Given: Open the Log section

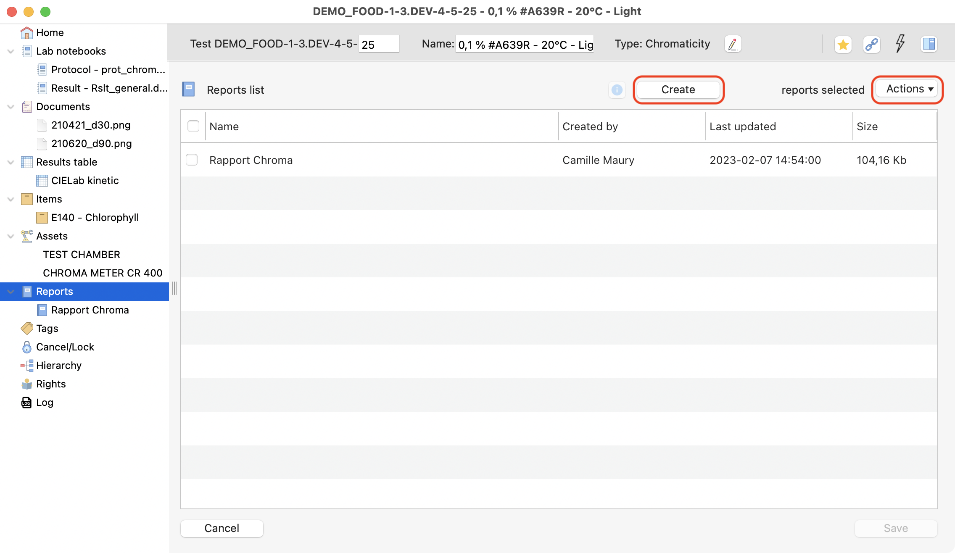Looking at the screenshot, I should [45, 403].
